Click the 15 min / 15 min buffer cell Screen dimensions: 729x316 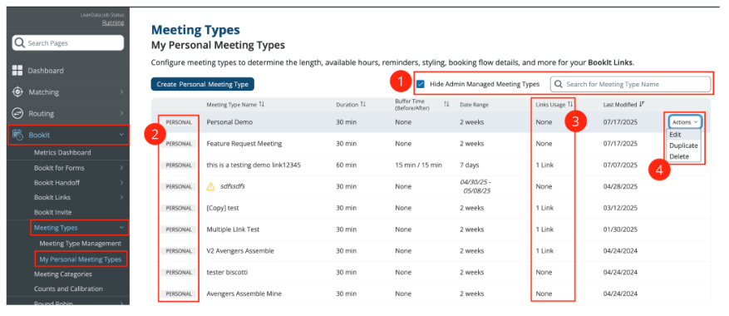[418, 165]
